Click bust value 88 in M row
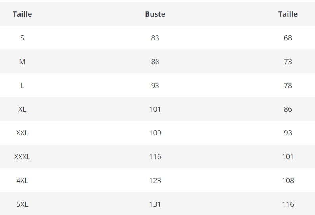 coord(155,62)
